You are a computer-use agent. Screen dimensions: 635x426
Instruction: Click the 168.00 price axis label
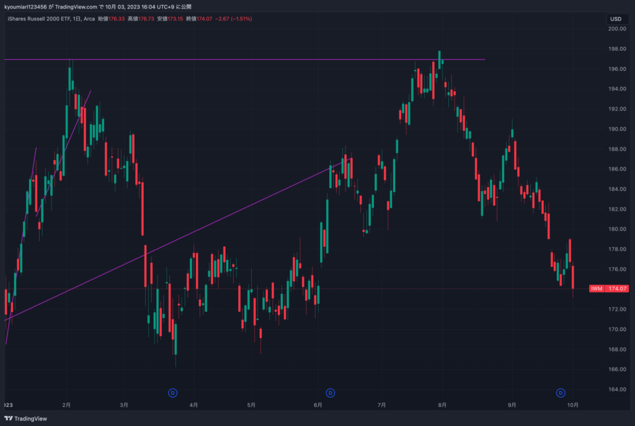617,349
